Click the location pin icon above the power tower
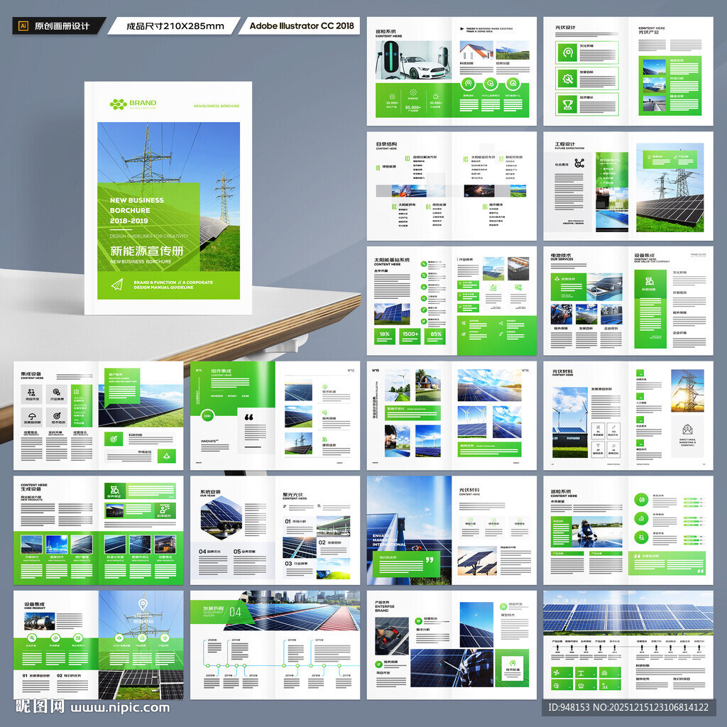The width and height of the screenshot is (727, 727). [143, 605]
